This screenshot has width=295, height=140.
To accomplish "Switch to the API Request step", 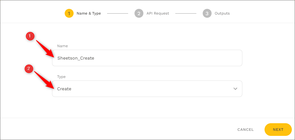I will (x=158, y=14).
